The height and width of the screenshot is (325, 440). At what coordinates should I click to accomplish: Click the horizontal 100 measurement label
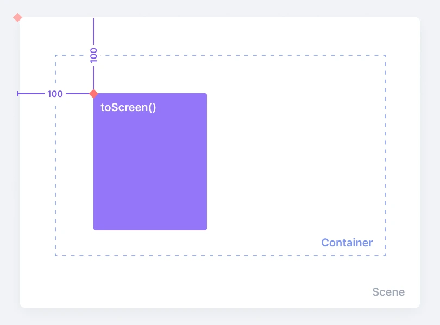pos(55,94)
